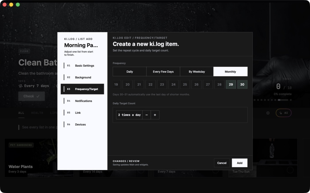The height and width of the screenshot is (193, 310).
Task: Click the progress bar under 0% complete
Action: point(273,100)
